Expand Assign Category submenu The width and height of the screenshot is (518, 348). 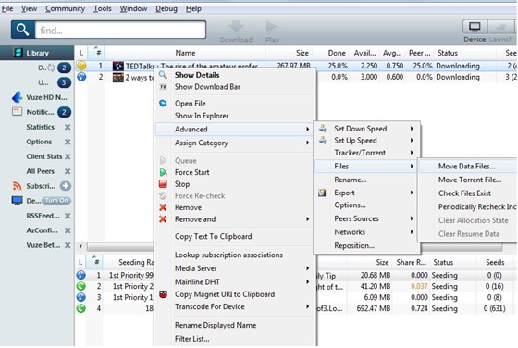[x=307, y=143]
